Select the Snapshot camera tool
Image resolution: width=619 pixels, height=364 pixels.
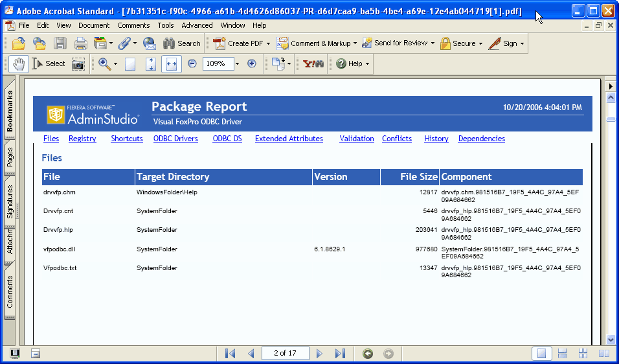click(78, 63)
